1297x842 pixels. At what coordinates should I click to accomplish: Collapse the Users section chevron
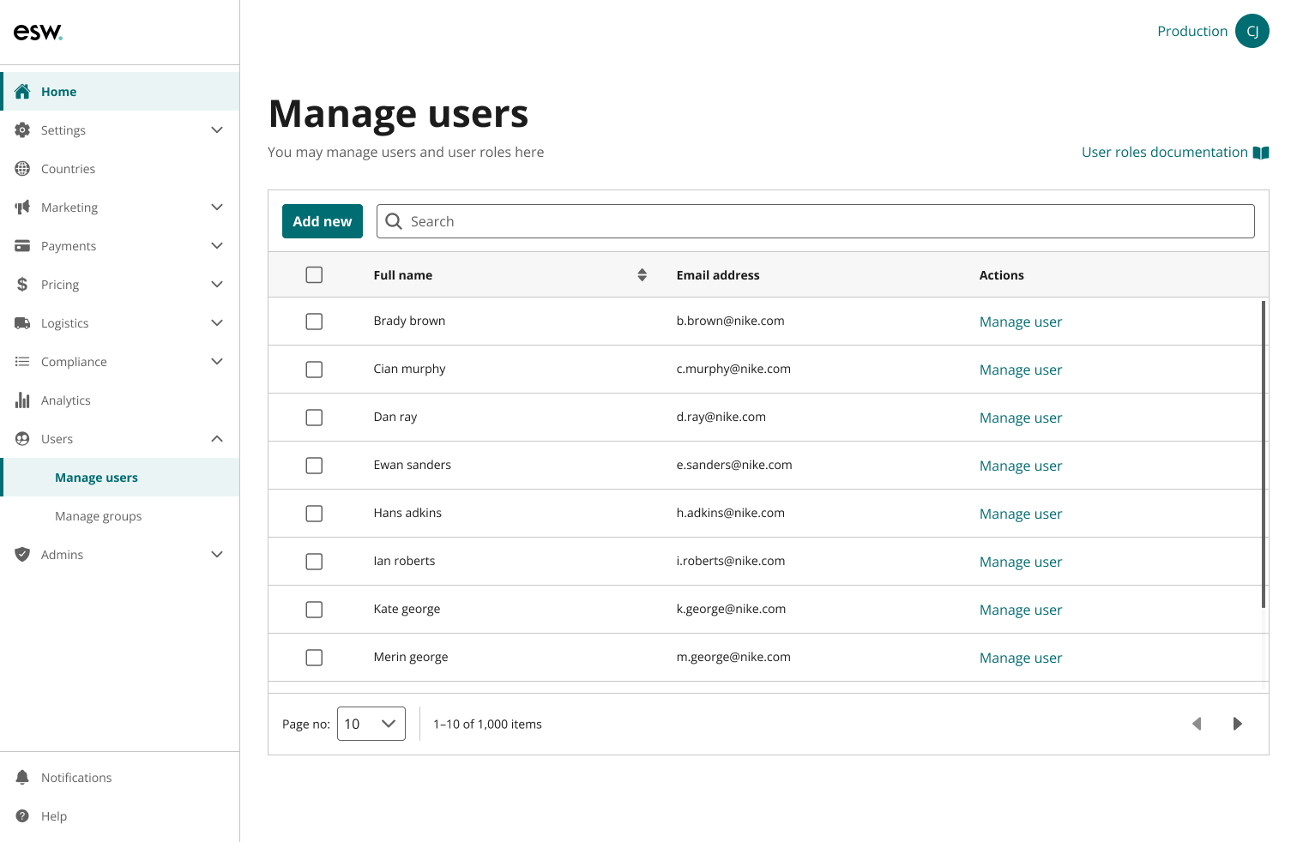click(x=217, y=439)
